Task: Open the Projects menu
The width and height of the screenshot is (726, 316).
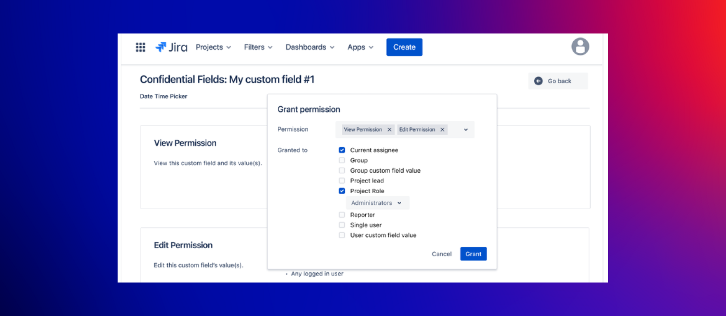Action: tap(213, 47)
